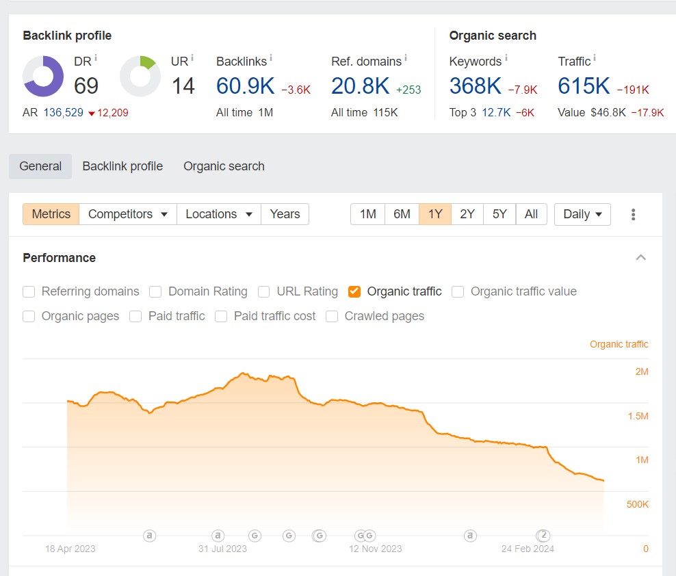Click the Top 3 value 12.7K
Image resolution: width=676 pixels, height=576 pixels.
[496, 113]
